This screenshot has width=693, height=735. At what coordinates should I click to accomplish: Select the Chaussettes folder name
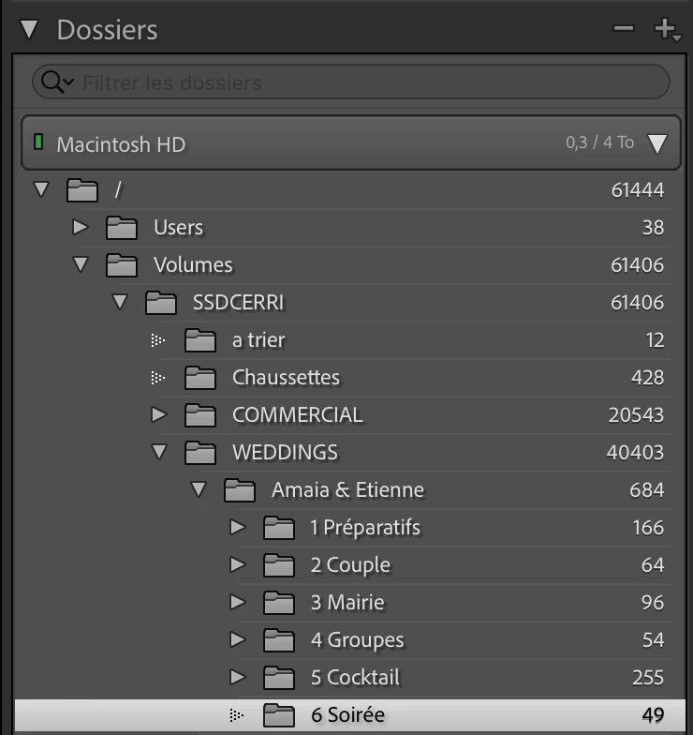(x=287, y=377)
